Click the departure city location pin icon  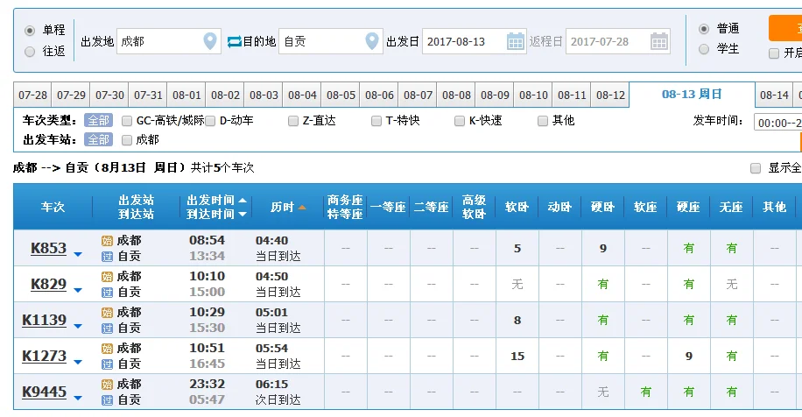click(210, 41)
